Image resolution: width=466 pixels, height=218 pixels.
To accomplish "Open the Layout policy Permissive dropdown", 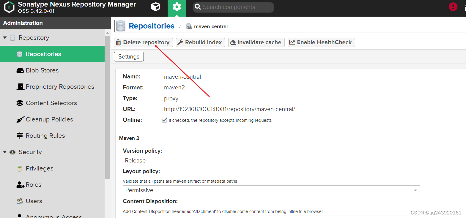I will 271,190.
